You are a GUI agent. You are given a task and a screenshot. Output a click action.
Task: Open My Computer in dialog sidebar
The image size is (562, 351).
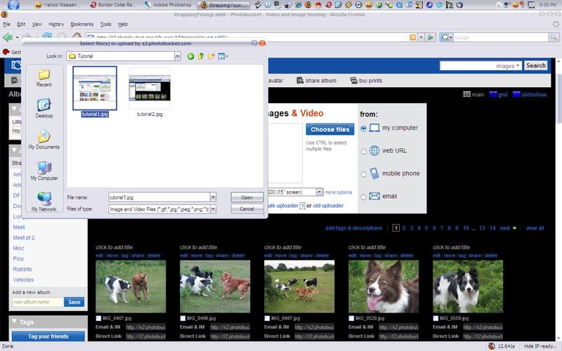(44, 171)
